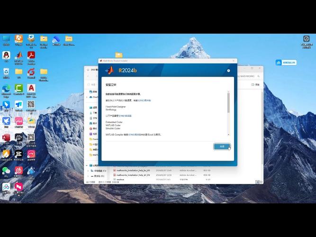Open mathworks_installation_help_zh_CN file in Explorer
316x237 pixels.
[133, 175]
